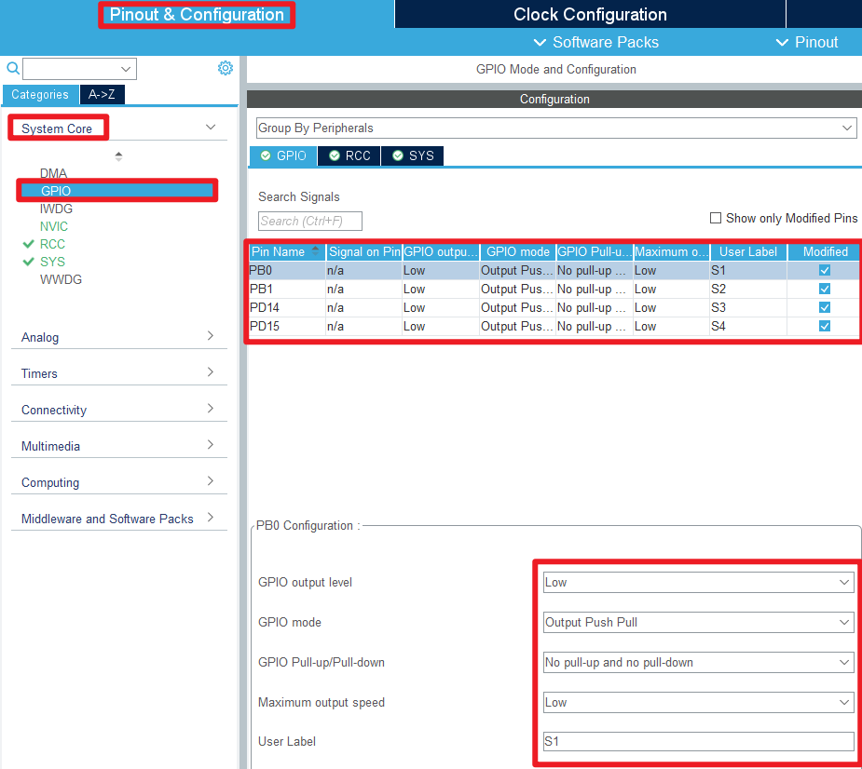Collapse the System Core category
The image size is (862, 769).
tap(211, 128)
